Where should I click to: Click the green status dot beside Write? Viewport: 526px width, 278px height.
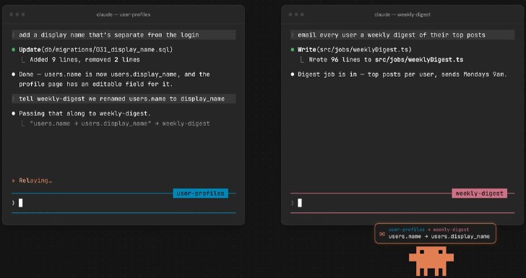pyautogui.click(x=293, y=50)
